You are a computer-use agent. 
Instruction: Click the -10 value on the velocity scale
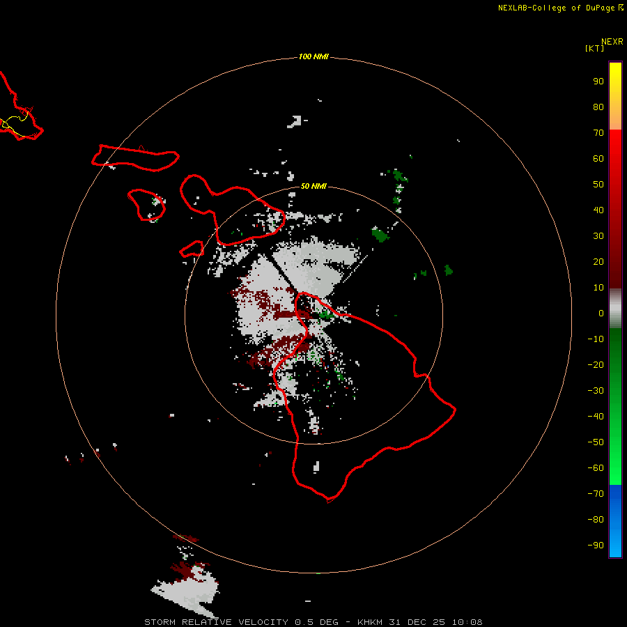pyautogui.click(x=596, y=339)
